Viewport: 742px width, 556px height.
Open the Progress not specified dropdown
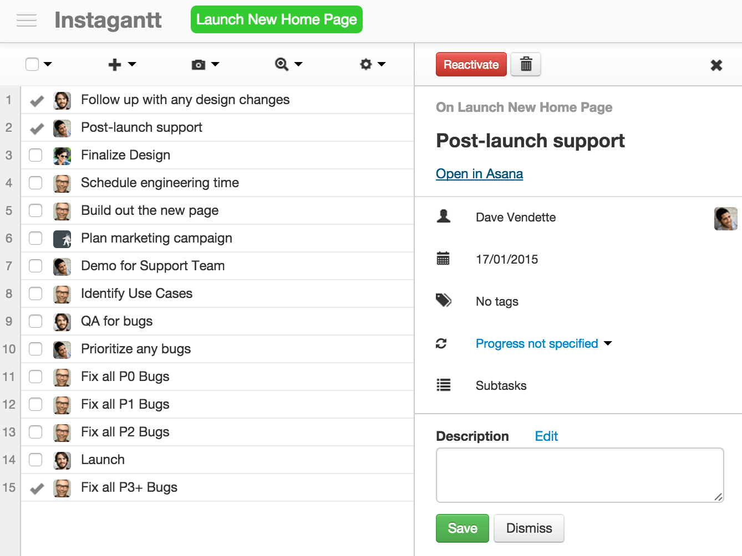point(543,343)
